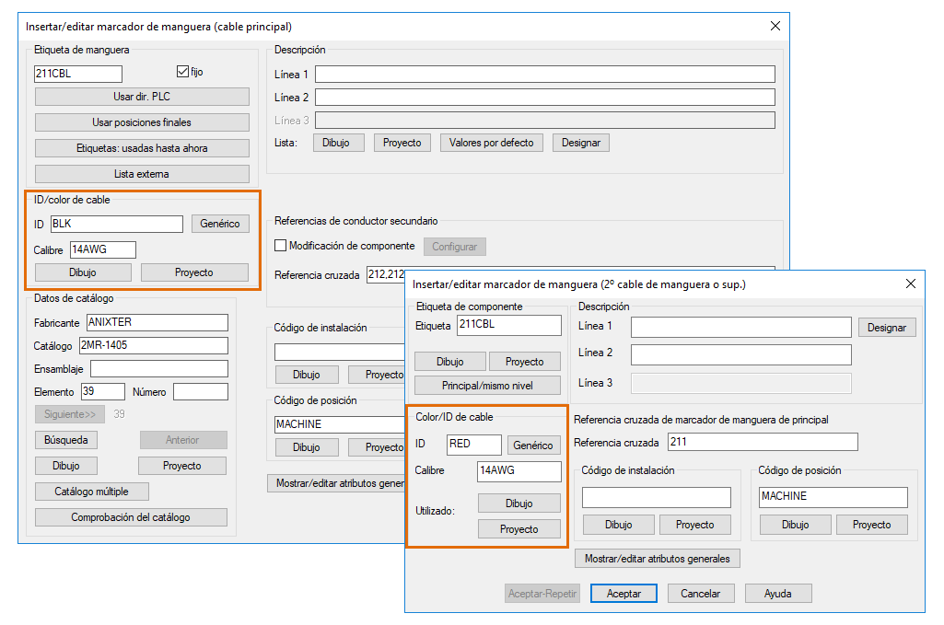
Task: Focus Línea 2 in main dialog Descripción
Action: point(545,97)
